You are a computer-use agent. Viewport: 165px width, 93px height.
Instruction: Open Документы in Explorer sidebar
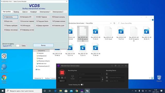click(42, 51)
